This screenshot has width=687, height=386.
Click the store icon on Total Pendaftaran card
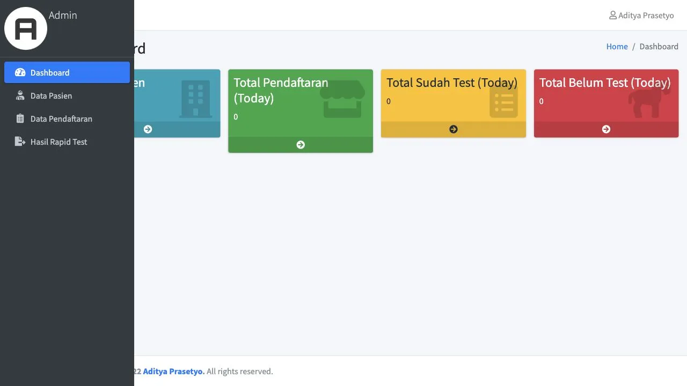click(342, 99)
